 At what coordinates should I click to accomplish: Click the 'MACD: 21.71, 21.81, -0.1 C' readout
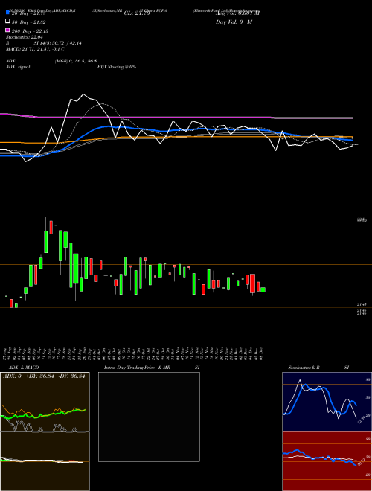click(x=36, y=49)
